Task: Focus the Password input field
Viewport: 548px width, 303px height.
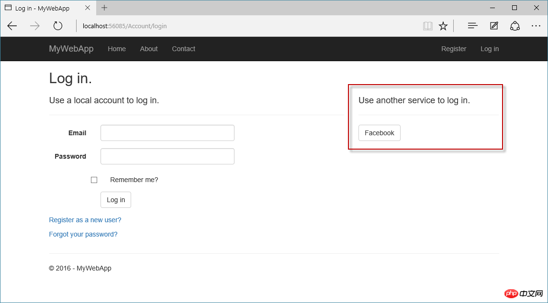Action: (x=168, y=156)
